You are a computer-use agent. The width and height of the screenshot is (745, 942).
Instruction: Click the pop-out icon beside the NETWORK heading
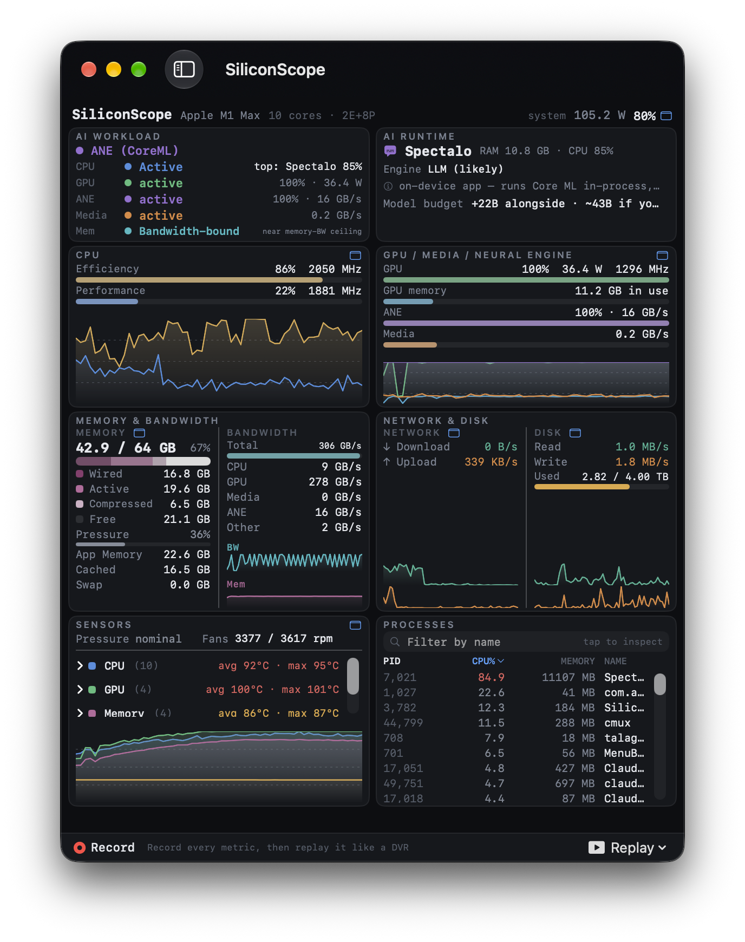(x=454, y=433)
